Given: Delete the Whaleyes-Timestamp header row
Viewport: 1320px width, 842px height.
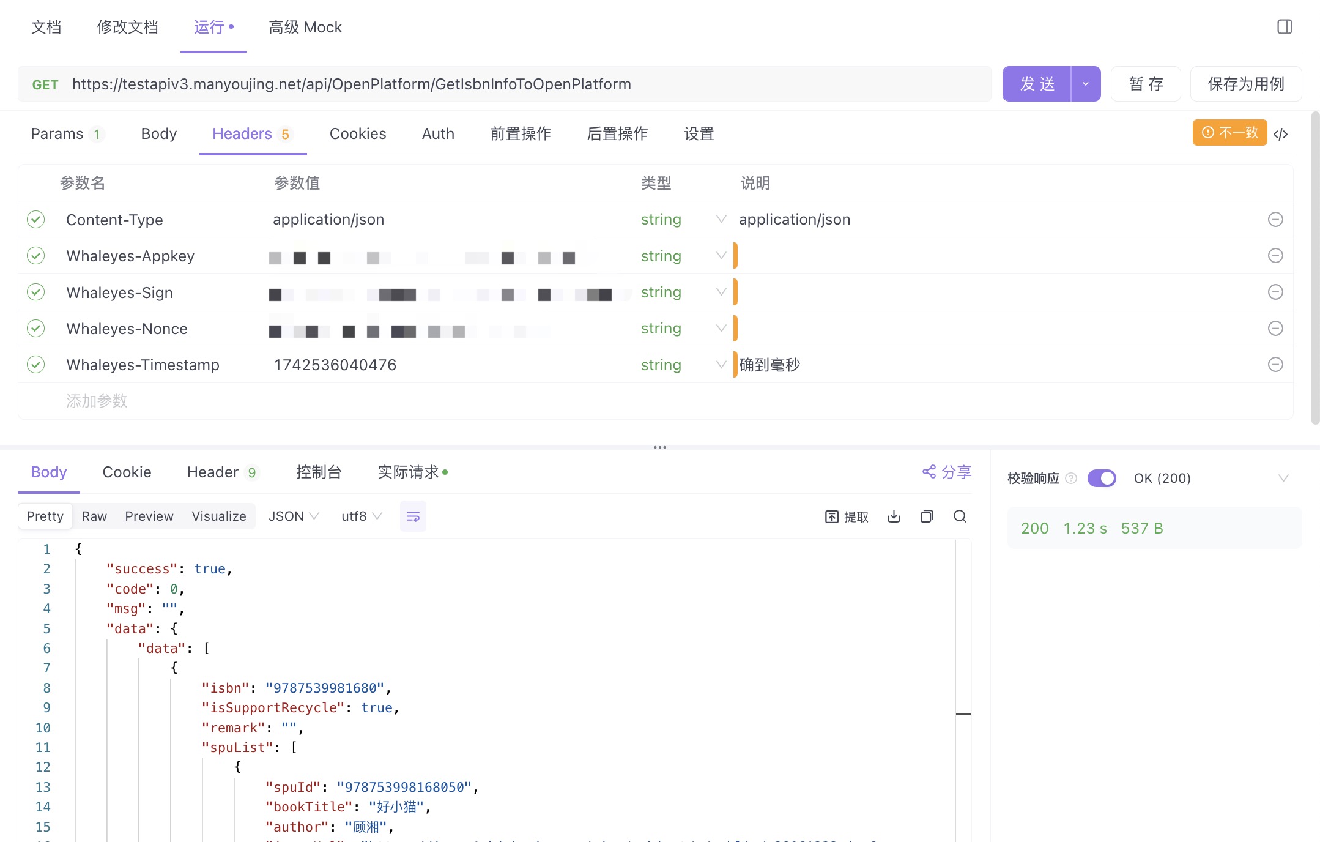Looking at the screenshot, I should (1275, 365).
